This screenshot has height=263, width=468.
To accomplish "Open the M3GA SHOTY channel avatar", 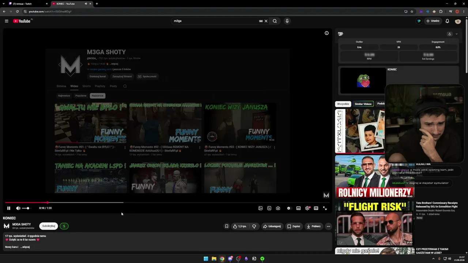I will [x=7, y=226].
